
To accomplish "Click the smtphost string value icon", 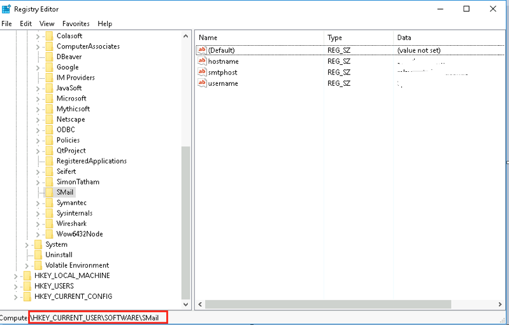I will pyautogui.click(x=203, y=73).
